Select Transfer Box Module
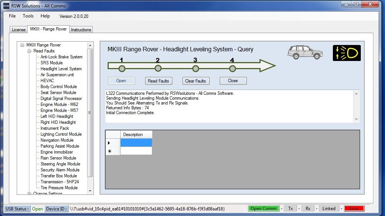Image resolution: width=385 pixels, height=216 pixels. tap(59, 176)
